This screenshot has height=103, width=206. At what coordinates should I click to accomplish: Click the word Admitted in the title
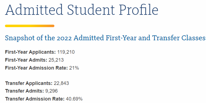pyautogui.click(x=34, y=10)
